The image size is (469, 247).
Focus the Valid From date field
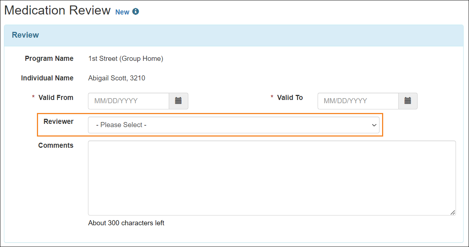pyautogui.click(x=129, y=101)
